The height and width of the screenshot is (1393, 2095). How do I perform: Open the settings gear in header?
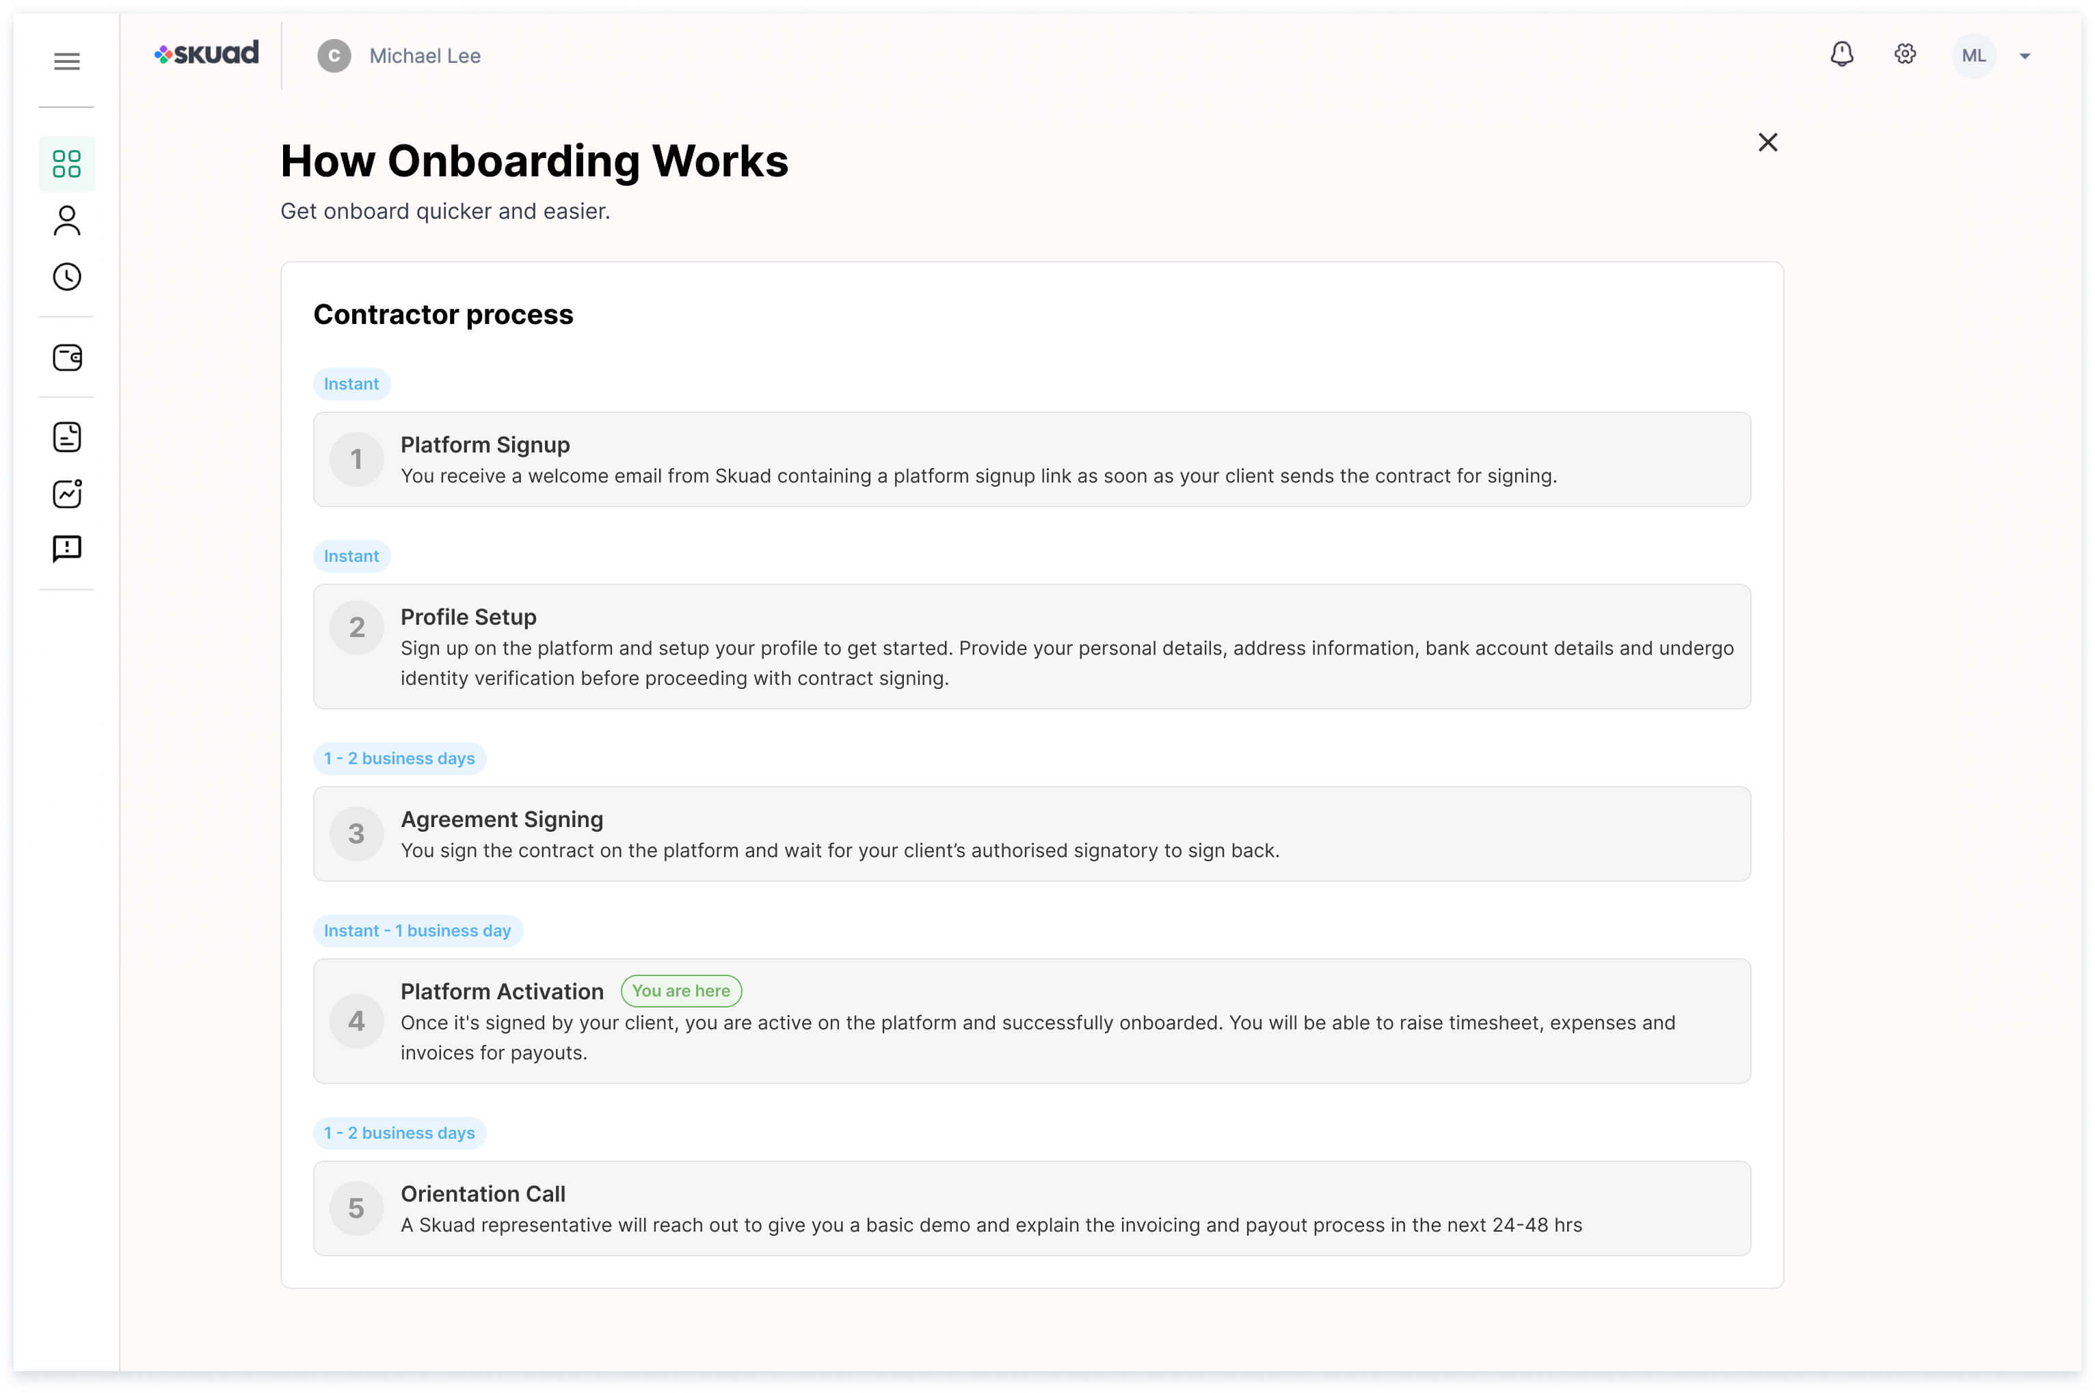tap(1905, 55)
